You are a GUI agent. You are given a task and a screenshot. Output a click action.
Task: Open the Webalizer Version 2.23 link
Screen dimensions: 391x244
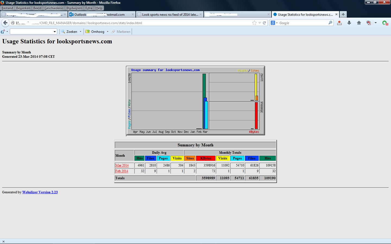pyautogui.click(x=40, y=192)
